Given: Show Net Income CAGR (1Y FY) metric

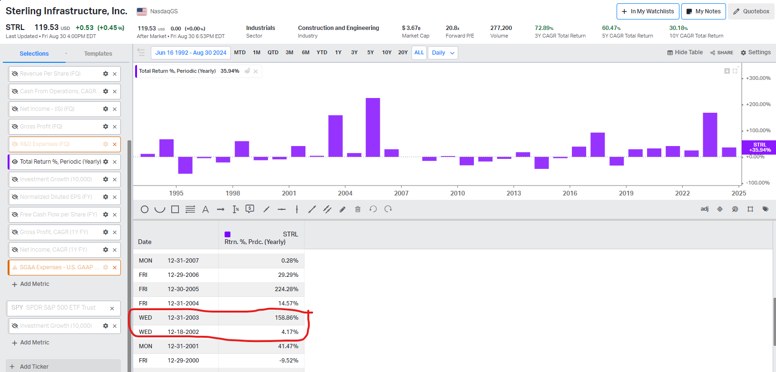Looking at the screenshot, I should click(x=15, y=250).
